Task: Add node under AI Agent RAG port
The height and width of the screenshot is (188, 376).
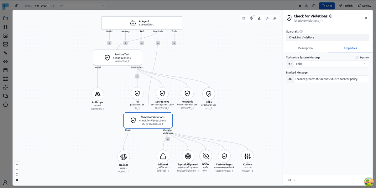Action: [x=142, y=43]
